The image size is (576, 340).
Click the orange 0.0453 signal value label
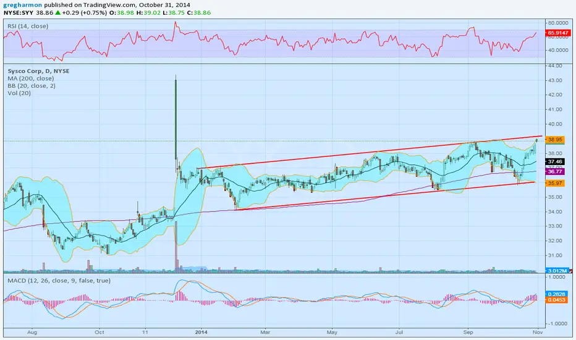pyautogui.click(x=556, y=300)
